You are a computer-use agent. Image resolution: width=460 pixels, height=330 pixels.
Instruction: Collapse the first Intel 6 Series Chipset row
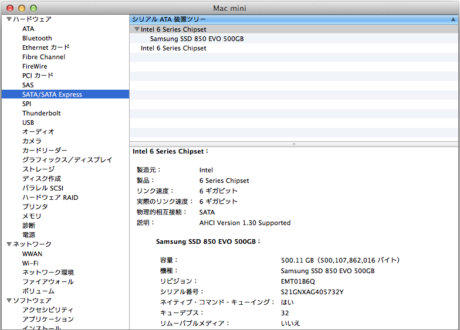[137, 29]
